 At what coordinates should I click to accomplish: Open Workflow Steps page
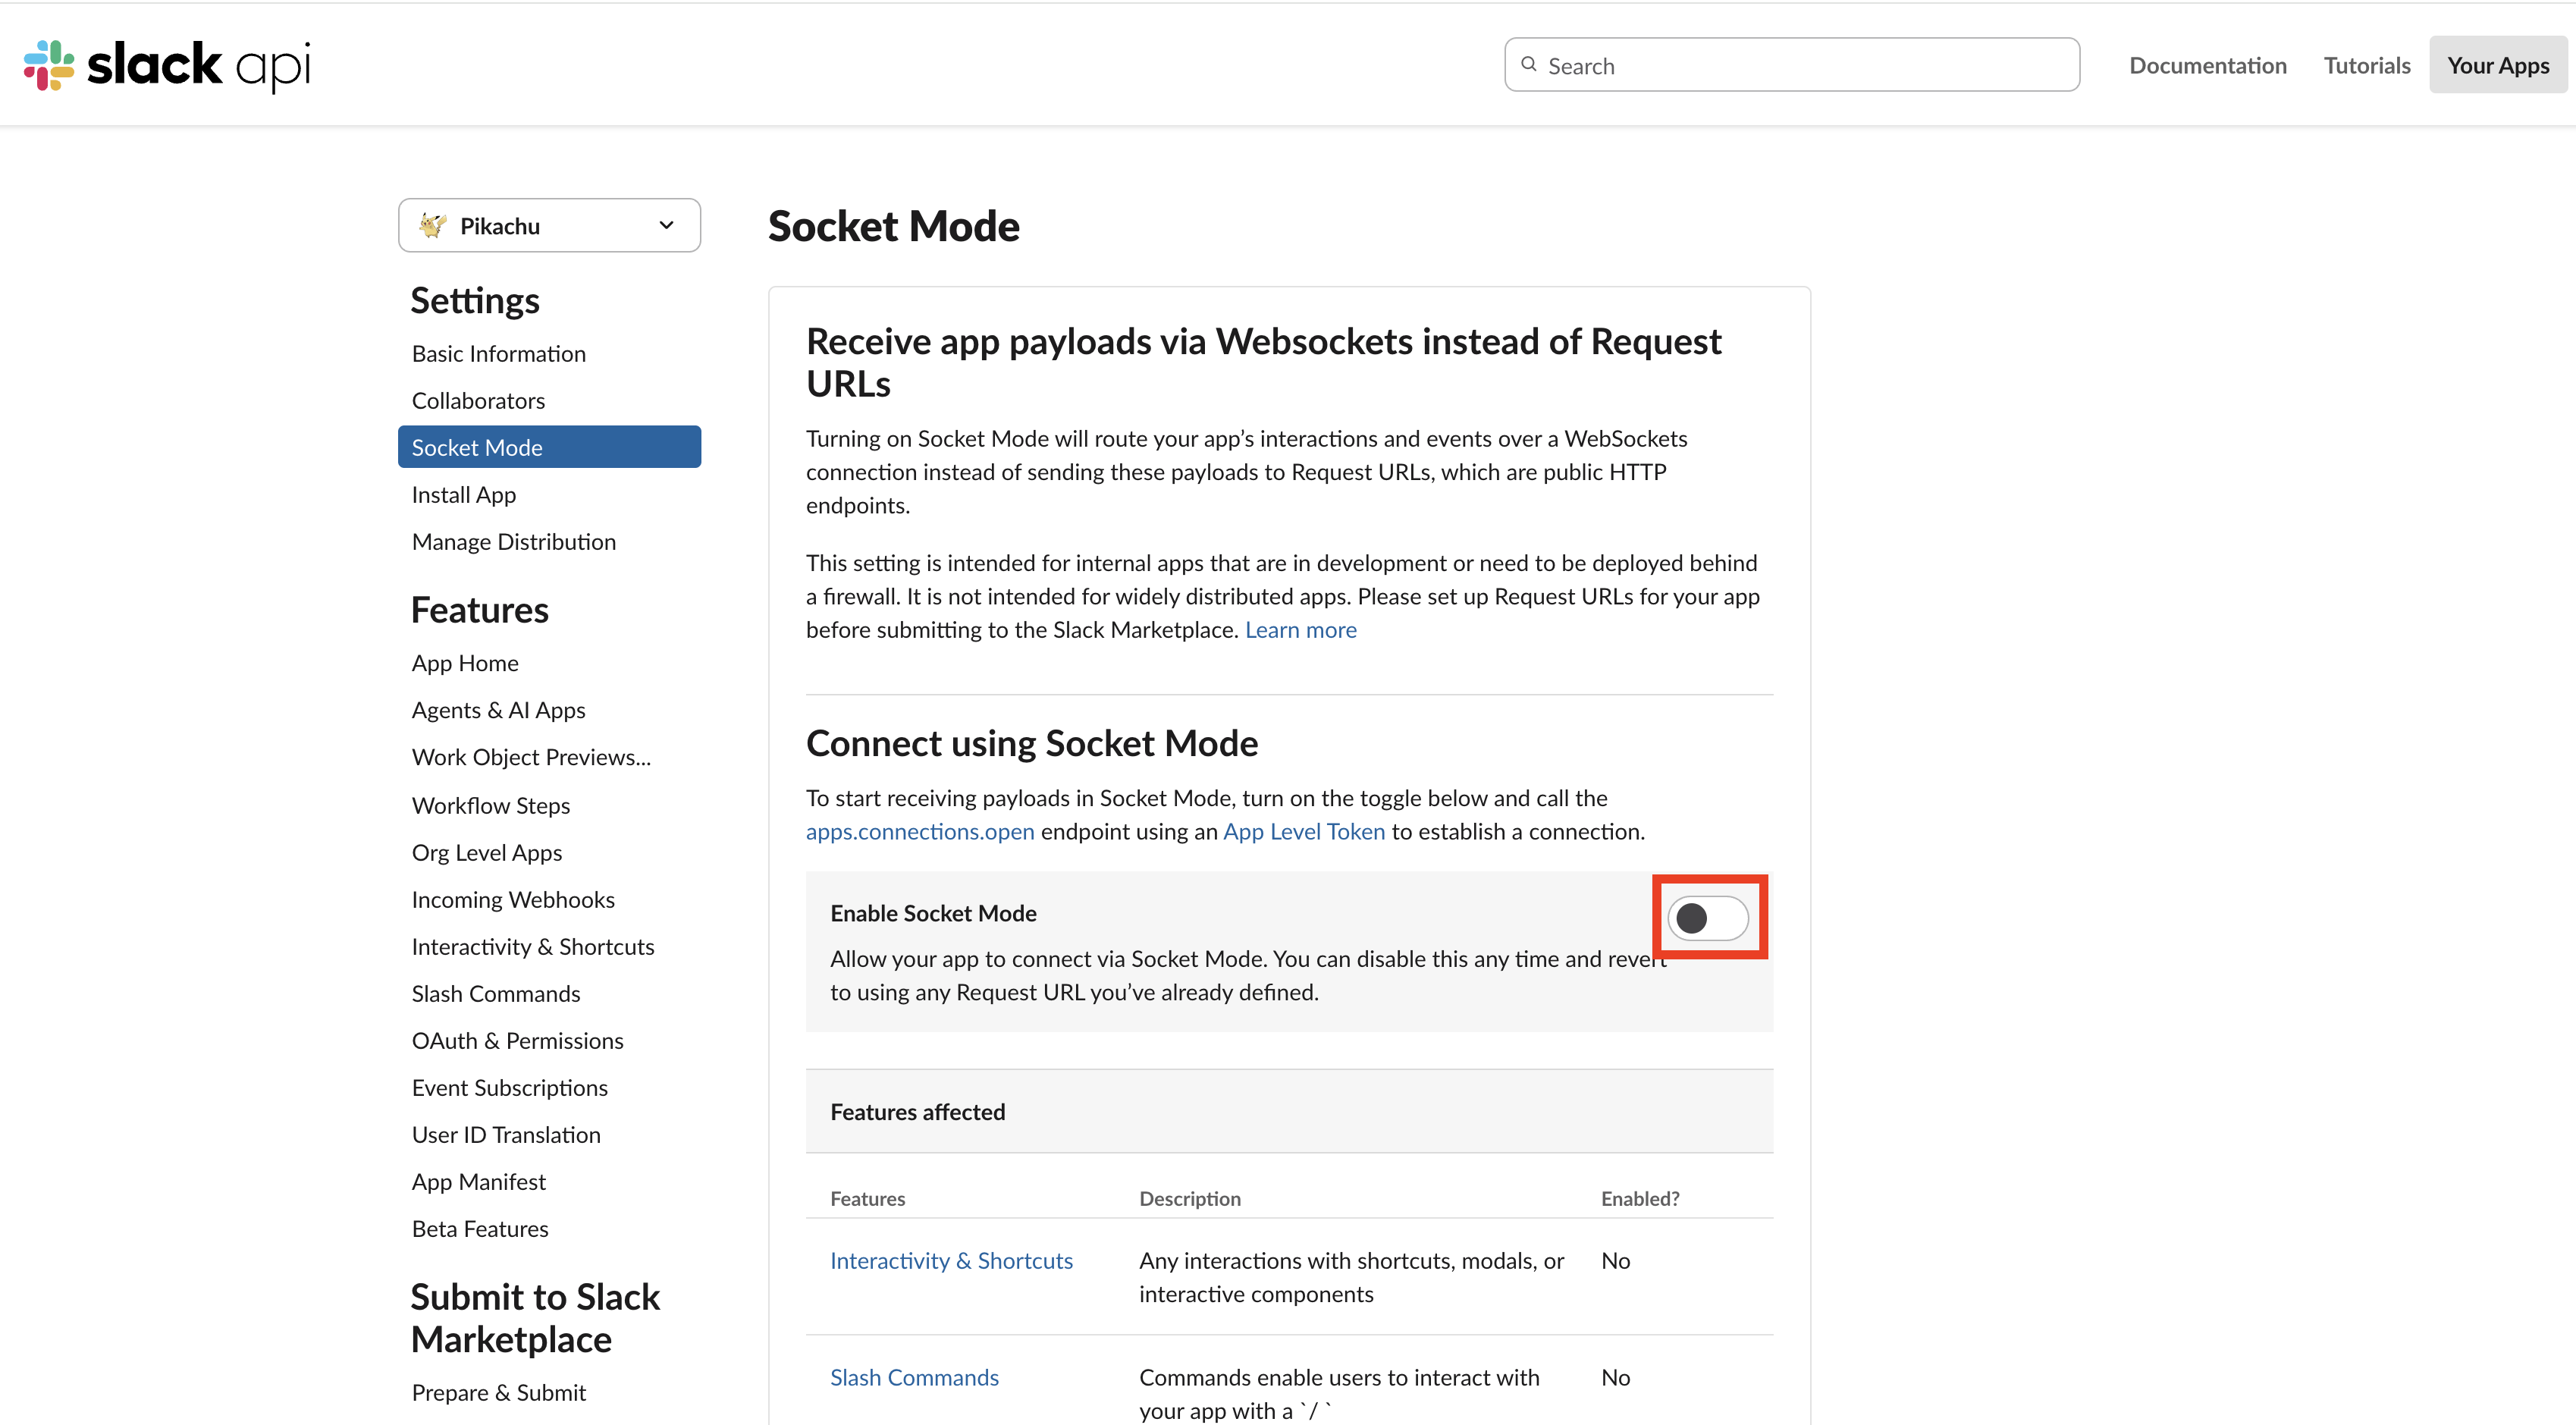491,805
